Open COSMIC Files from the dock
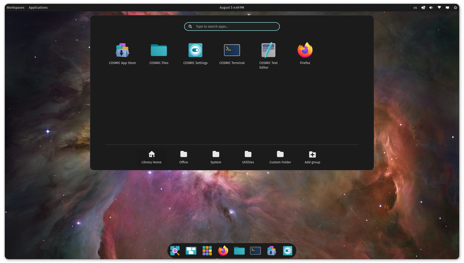The width and height of the screenshot is (464, 263). [x=239, y=251]
